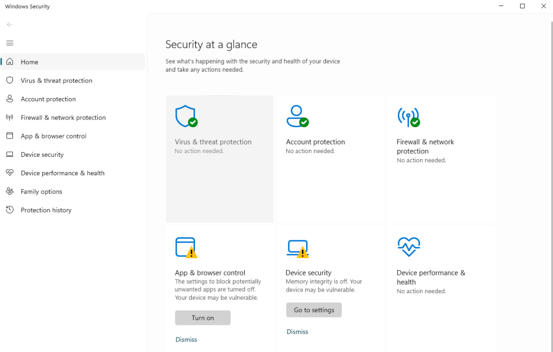Click the large shield icon on Virus & threat protection tile

point(186,116)
